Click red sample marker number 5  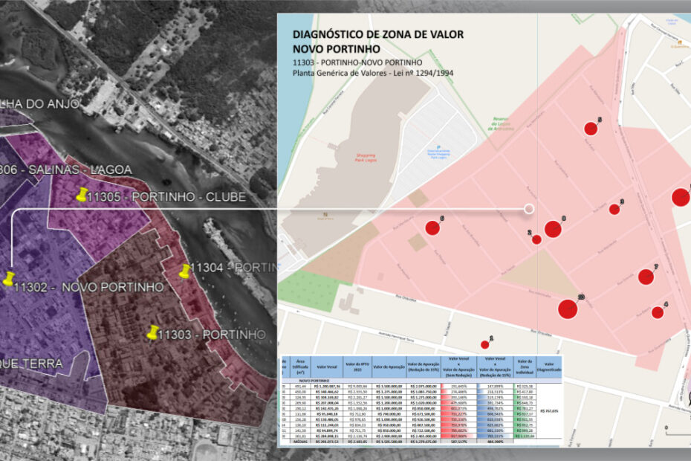pos(591,128)
